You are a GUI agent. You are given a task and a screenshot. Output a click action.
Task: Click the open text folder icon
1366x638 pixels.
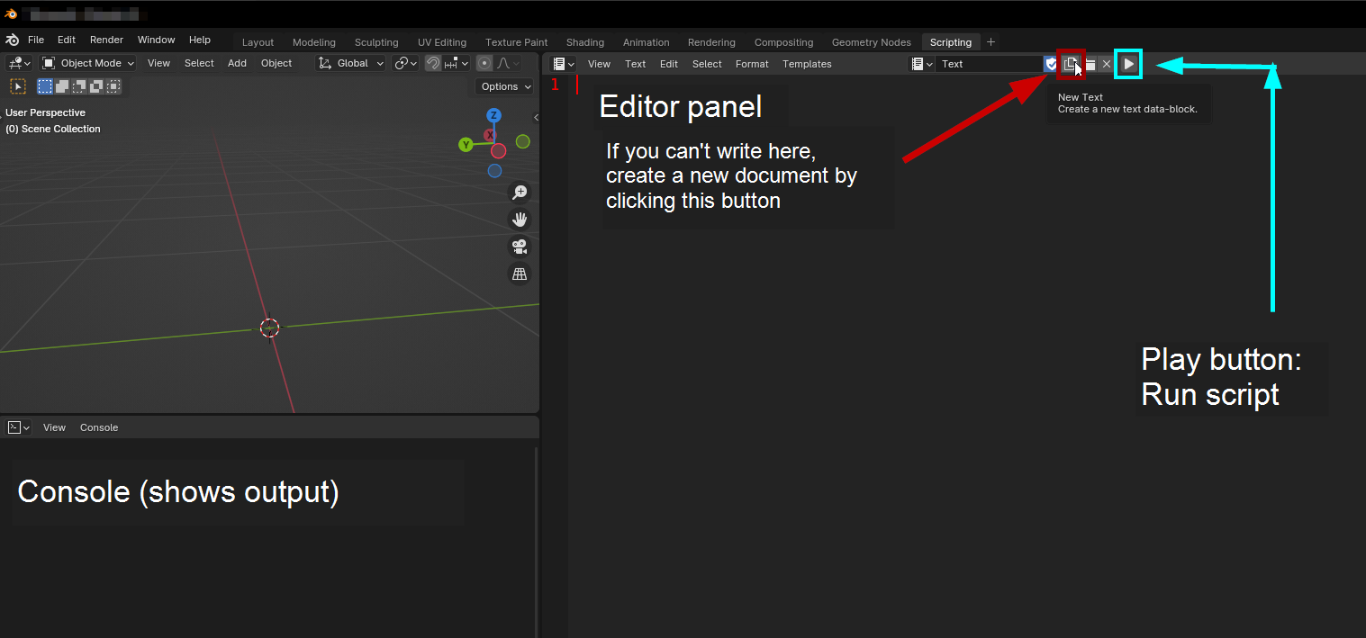[x=1090, y=64]
